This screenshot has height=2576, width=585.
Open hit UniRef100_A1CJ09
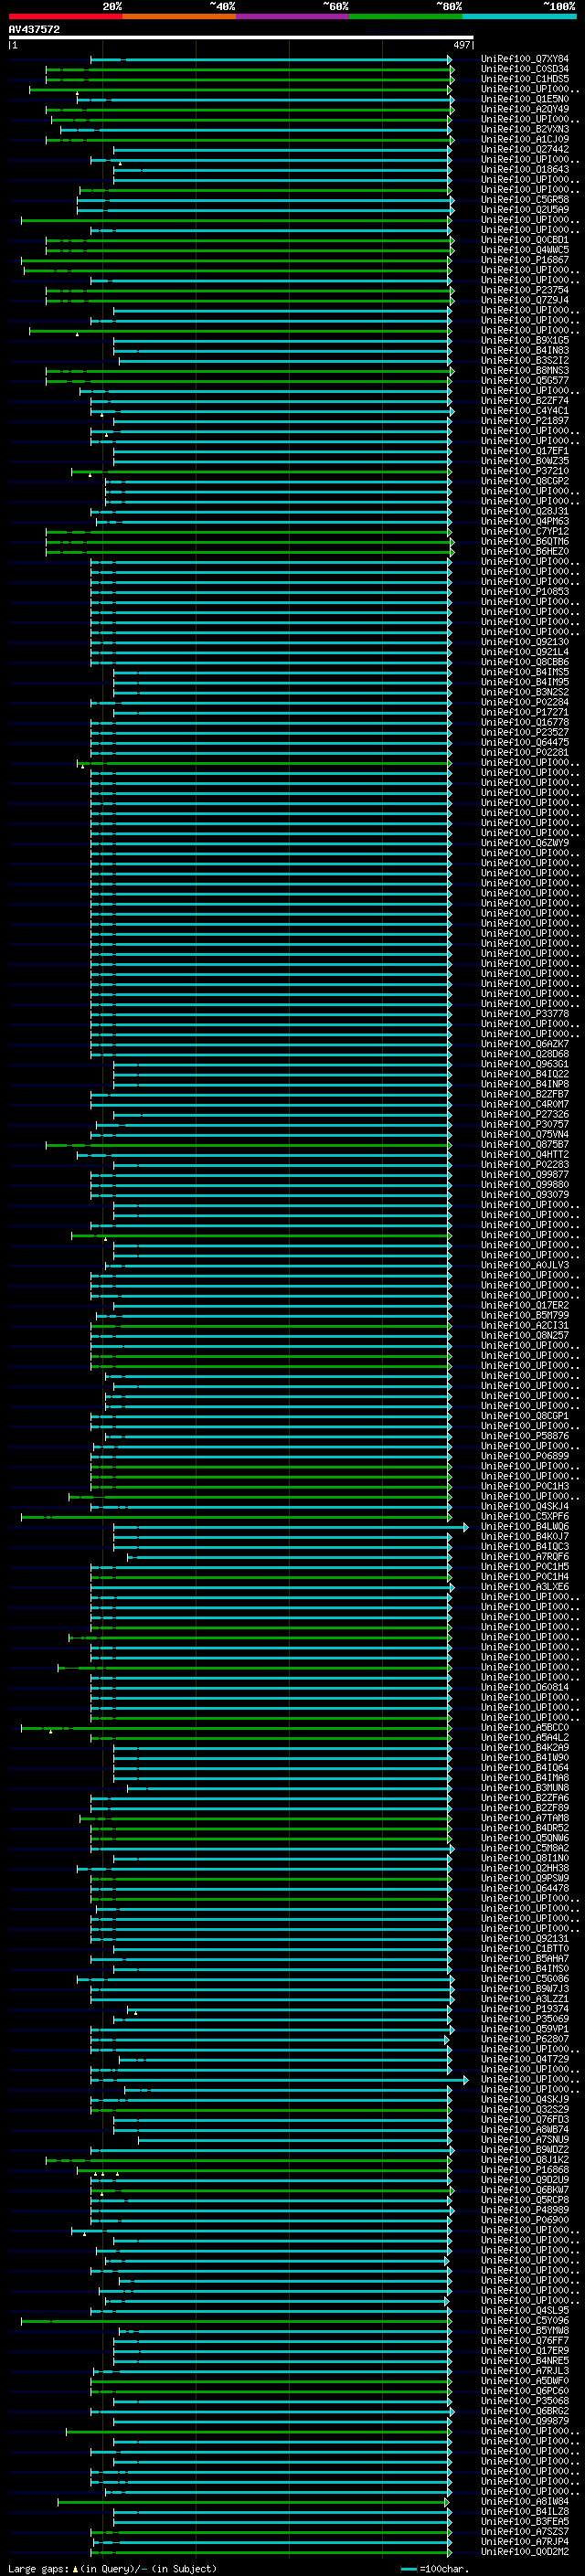[x=525, y=140]
